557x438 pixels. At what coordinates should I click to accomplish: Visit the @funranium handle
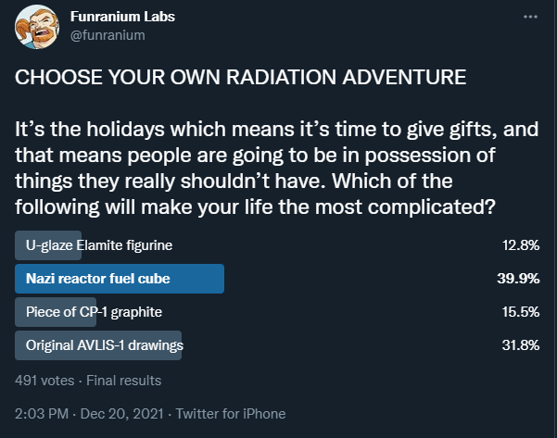(x=108, y=35)
